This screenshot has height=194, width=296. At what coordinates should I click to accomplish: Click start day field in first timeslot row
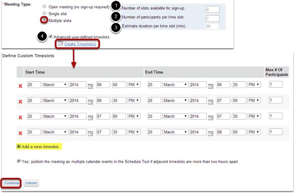click(34, 85)
